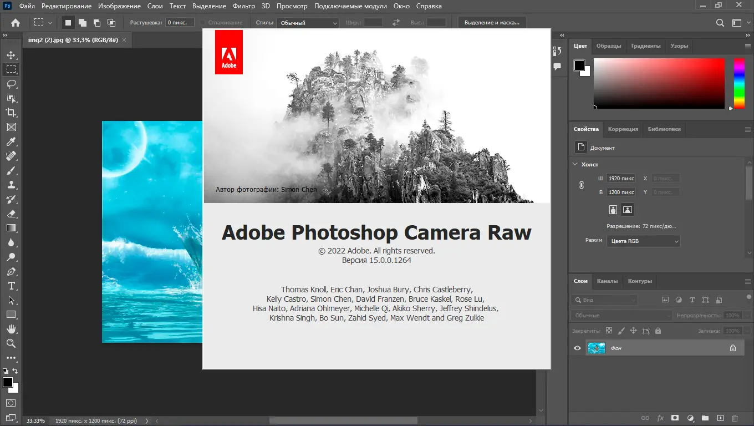
Task: Open the Стиль dropdown set to Обычный
Action: 308,23
